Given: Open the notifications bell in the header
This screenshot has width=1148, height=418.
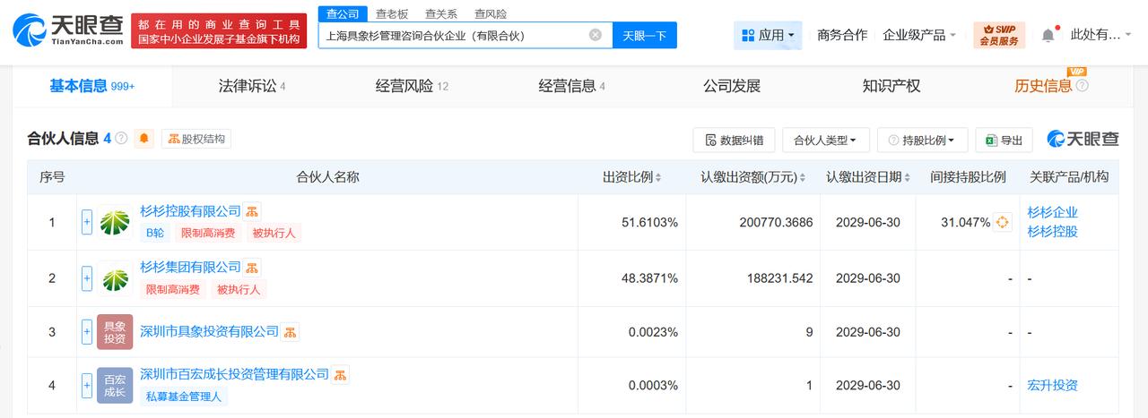Looking at the screenshot, I should [1048, 35].
